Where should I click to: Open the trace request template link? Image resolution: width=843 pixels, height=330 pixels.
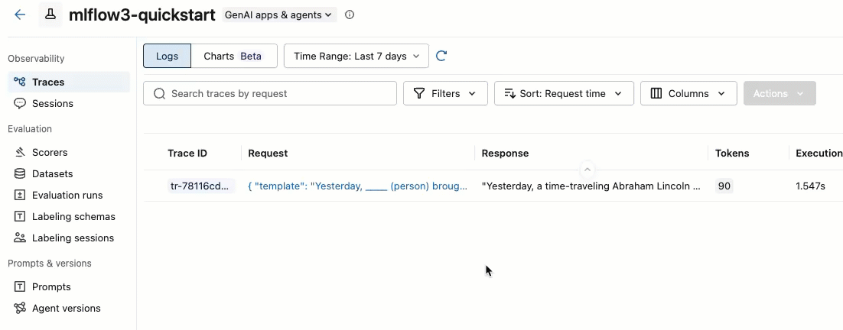pos(357,186)
